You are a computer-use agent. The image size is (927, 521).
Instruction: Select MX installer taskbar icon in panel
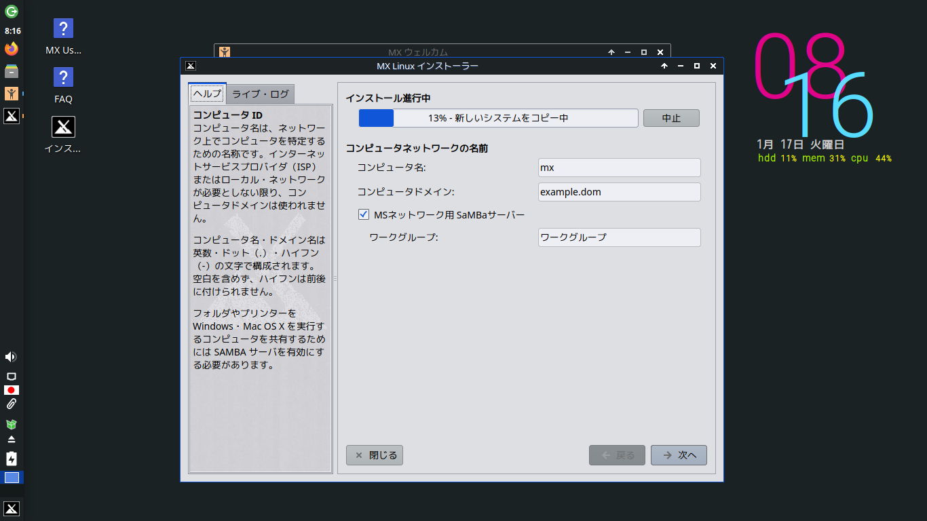[12, 116]
